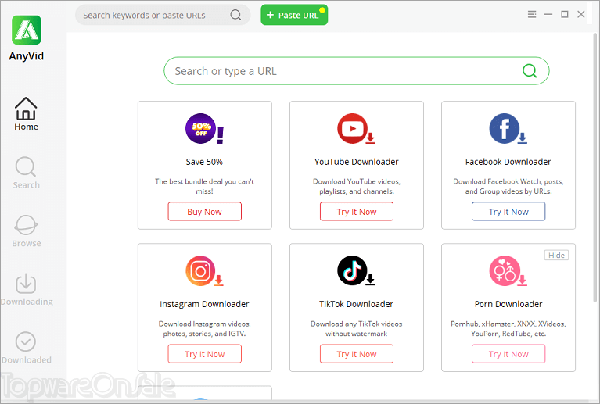Screen dimensions: 600x404
Task: Click the 'Facebook Downloader' title text
Action: coord(508,162)
